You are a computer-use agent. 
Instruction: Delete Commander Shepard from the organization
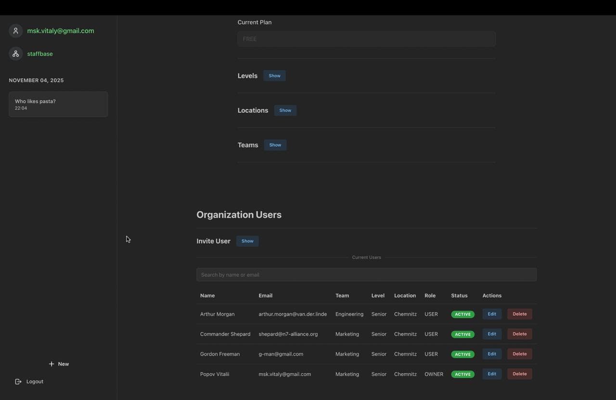(520, 334)
